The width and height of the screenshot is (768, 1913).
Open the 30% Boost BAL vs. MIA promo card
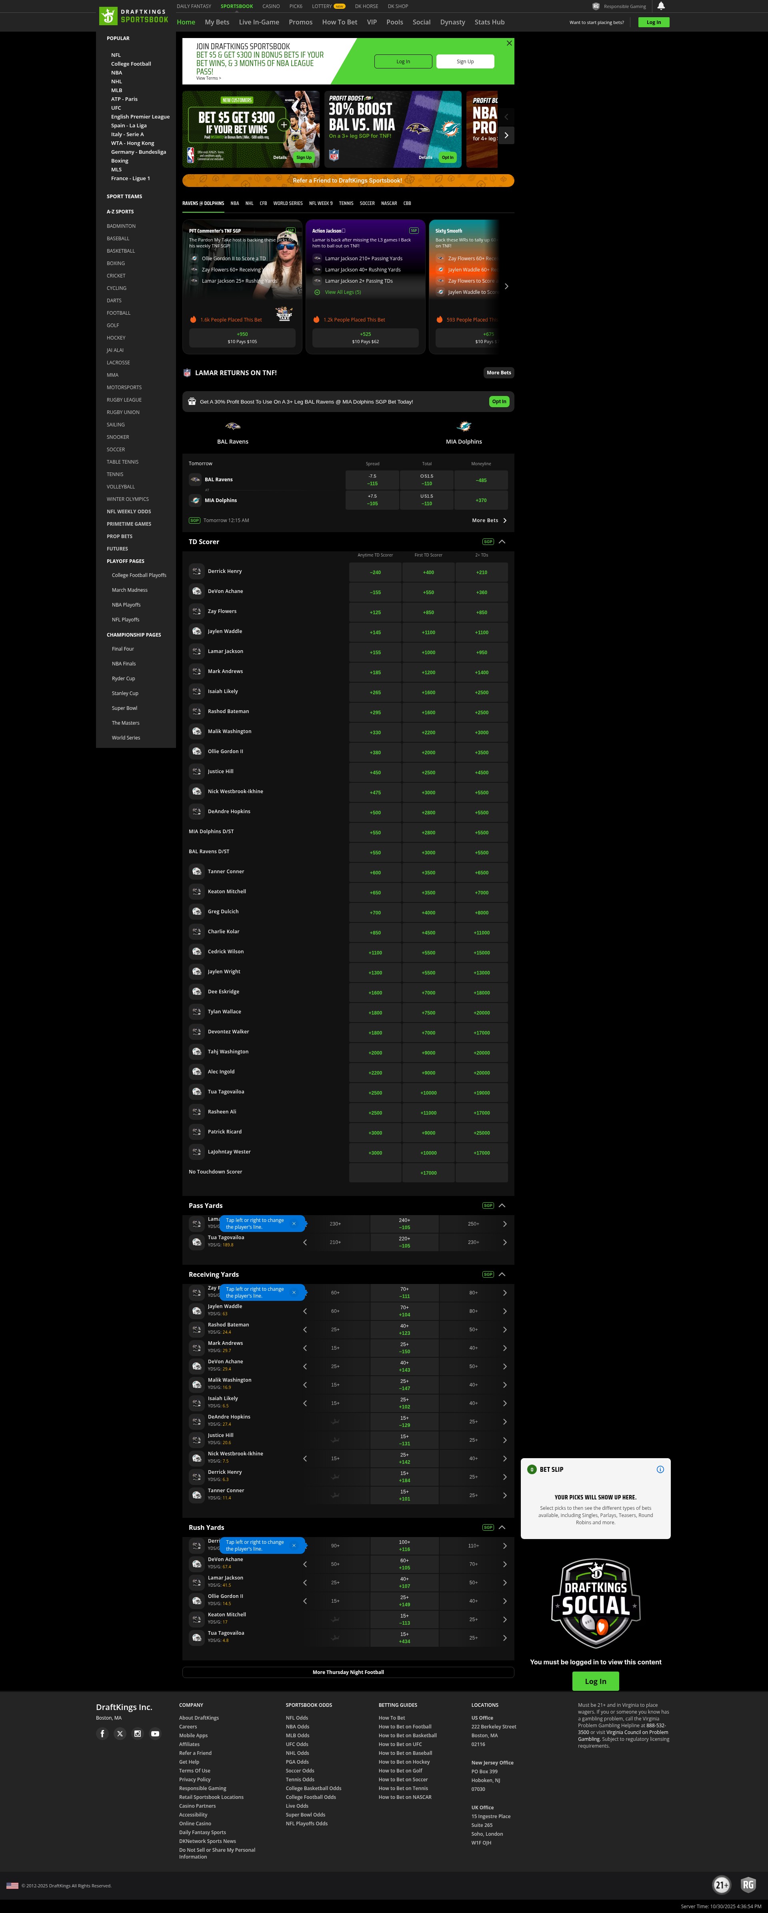click(392, 129)
